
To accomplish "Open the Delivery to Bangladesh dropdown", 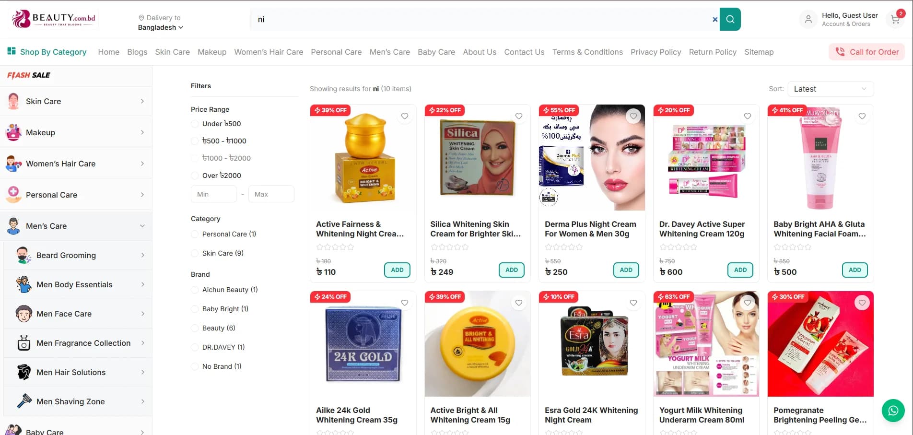I will point(160,23).
